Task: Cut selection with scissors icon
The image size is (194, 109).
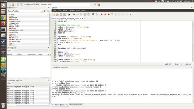Action: (x=85, y=14)
